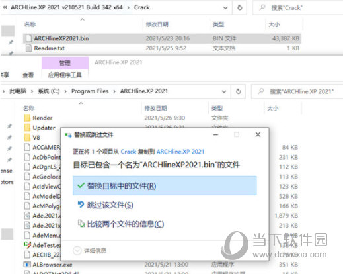
Task: Click refresh button in Crack window address bar
Action: pyautogui.click(x=240, y=8)
